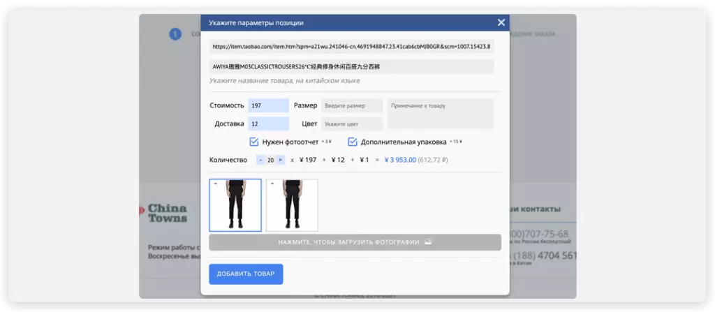Decrease quantity with the minus button
715x312 pixels.
[x=260, y=160]
